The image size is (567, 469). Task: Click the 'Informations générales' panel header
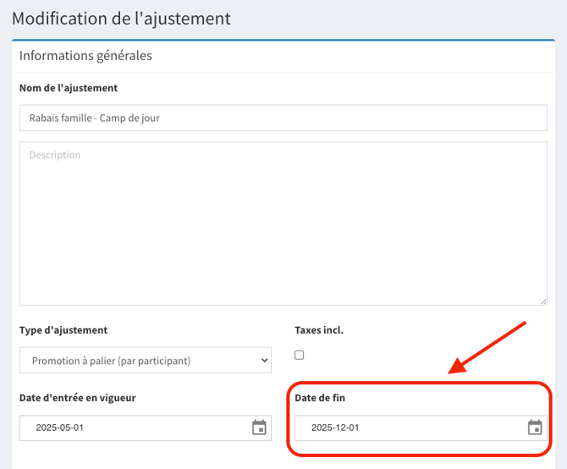pyautogui.click(x=85, y=56)
